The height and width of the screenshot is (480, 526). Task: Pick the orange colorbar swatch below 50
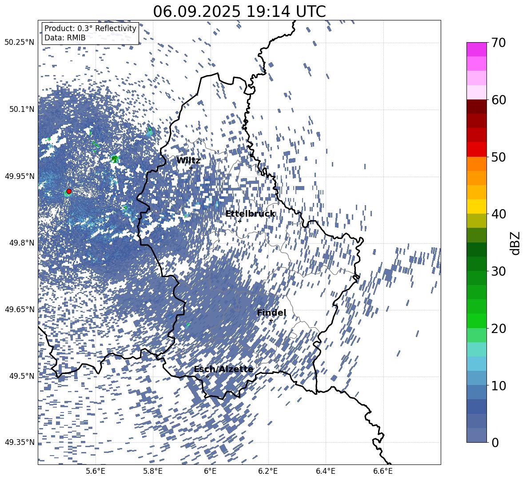click(x=476, y=163)
